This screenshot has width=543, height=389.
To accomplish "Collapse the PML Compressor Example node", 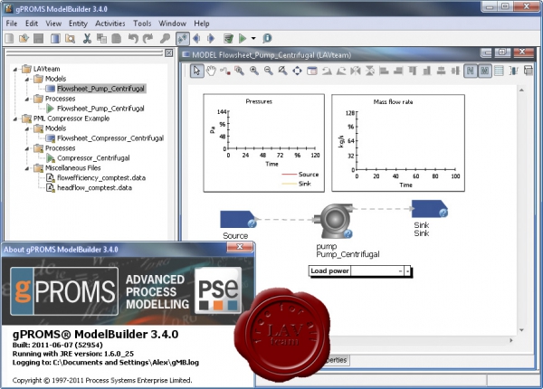I will click(x=14, y=119).
